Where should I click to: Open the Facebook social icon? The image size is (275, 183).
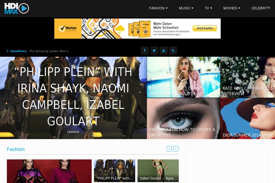(x=145, y=51)
